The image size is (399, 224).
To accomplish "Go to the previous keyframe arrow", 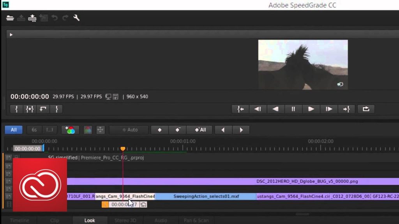I will click(x=223, y=130).
